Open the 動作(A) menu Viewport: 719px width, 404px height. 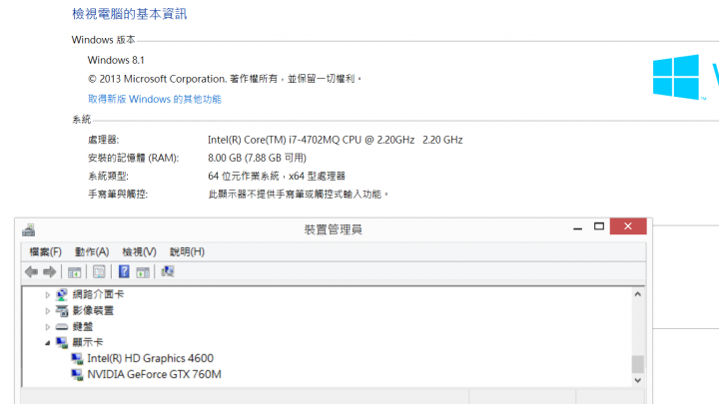(92, 252)
